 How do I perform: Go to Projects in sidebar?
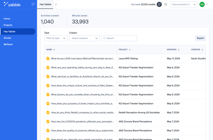[8, 25]
